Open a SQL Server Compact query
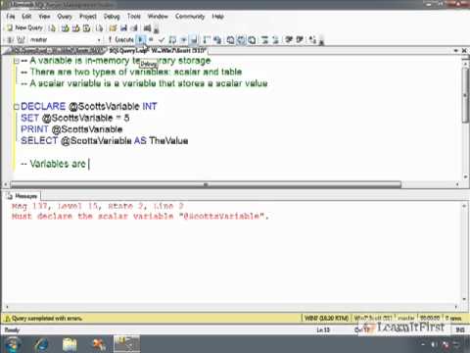Screen dimensions: 470x353 (x=99, y=28)
